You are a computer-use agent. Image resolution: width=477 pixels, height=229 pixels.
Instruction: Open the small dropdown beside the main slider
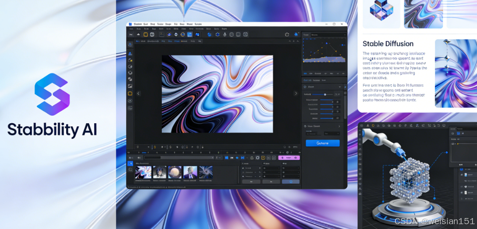pyautogui.click(x=337, y=95)
